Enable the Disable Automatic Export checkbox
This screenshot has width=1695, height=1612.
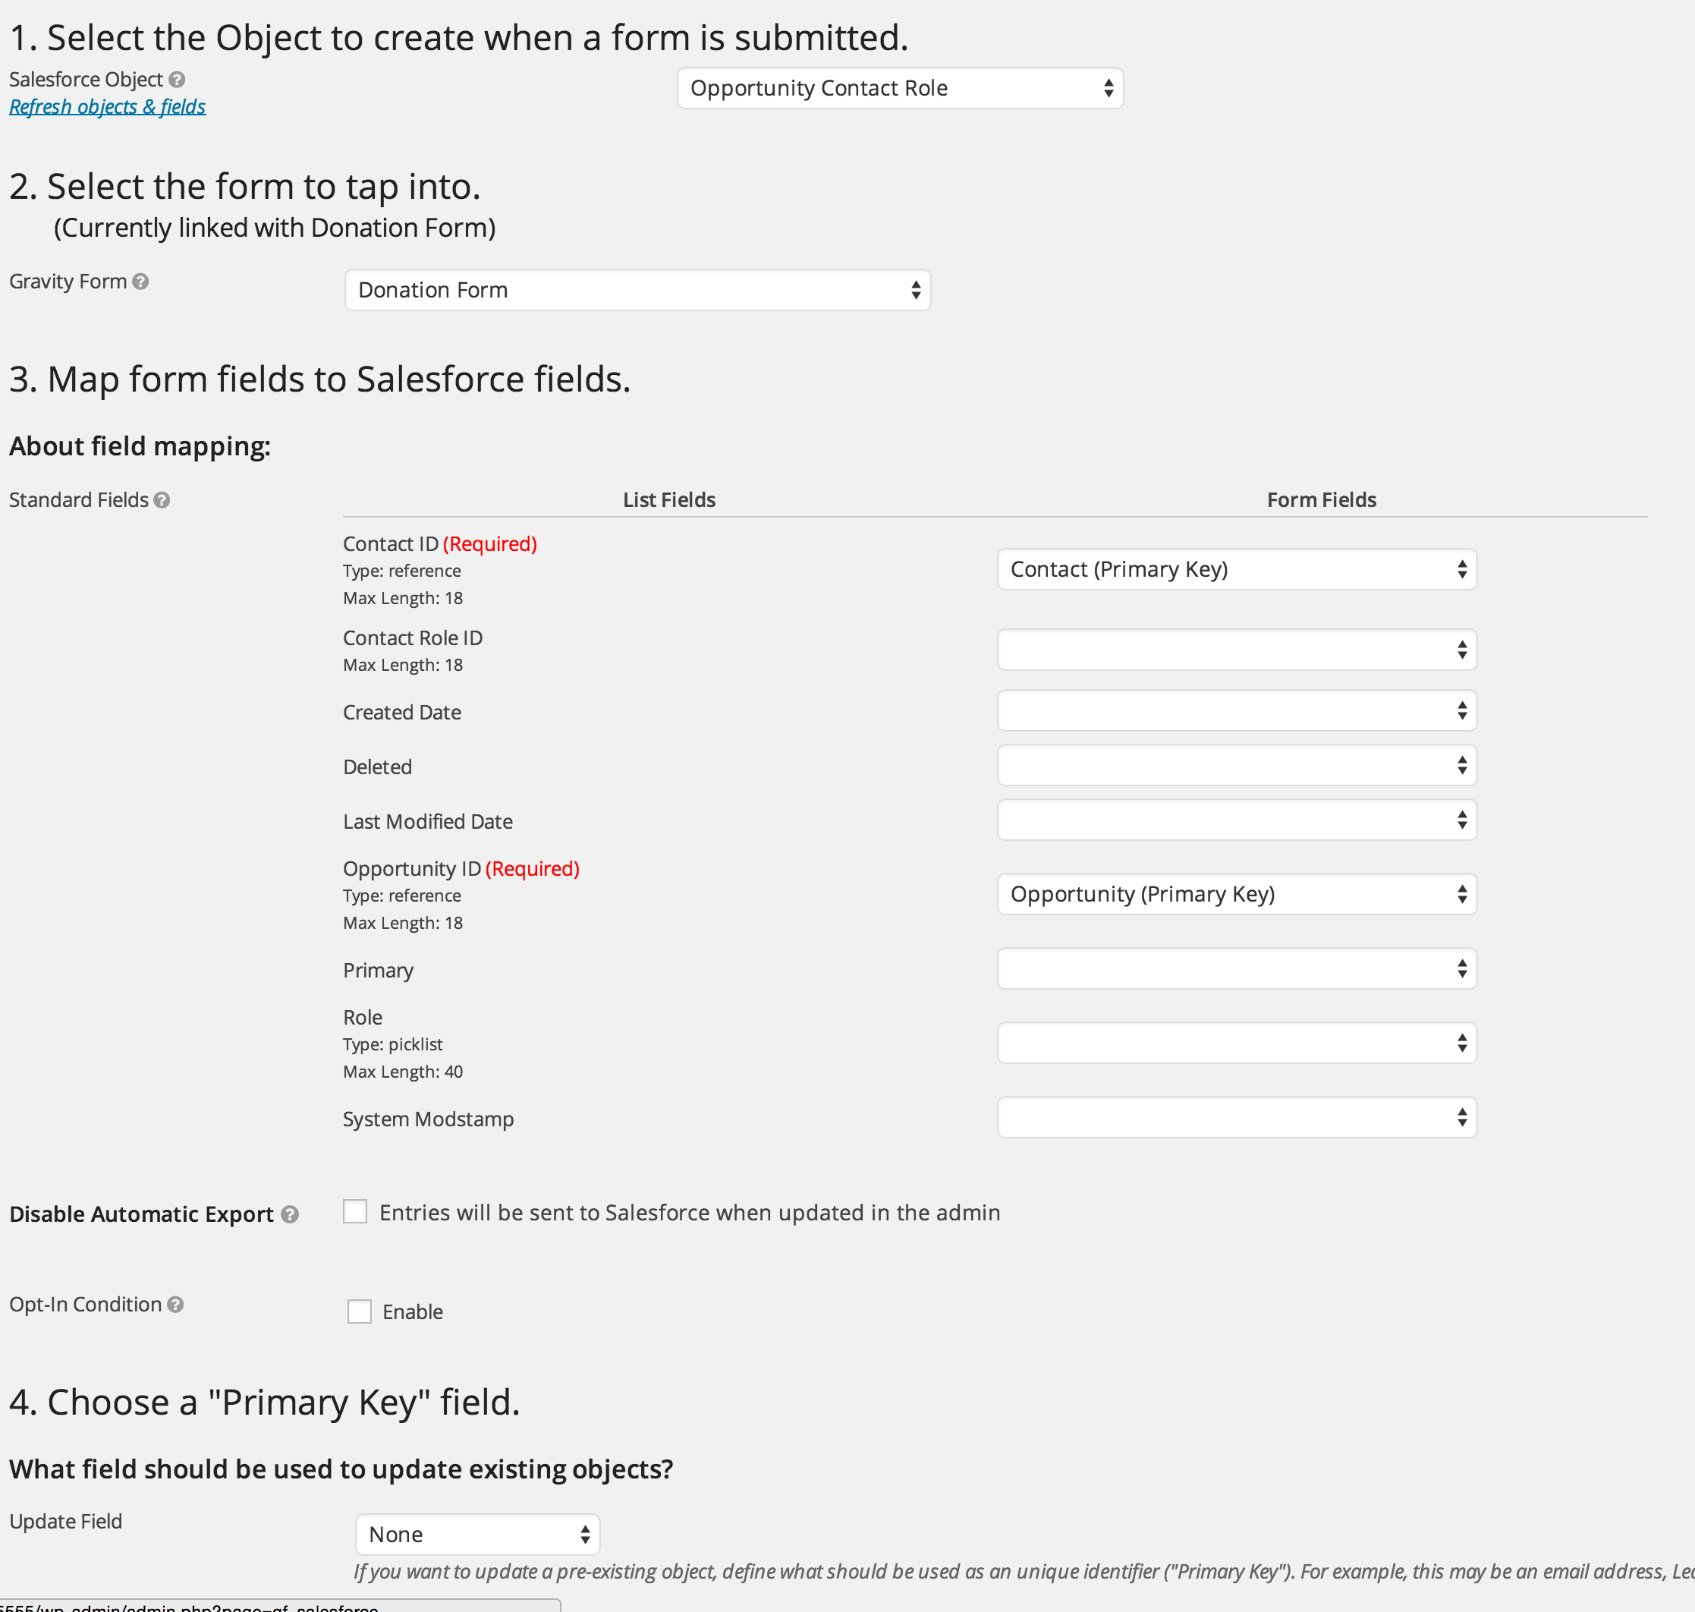click(x=355, y=1211)
